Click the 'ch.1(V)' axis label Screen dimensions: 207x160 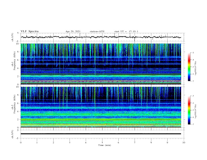(13, 37)
